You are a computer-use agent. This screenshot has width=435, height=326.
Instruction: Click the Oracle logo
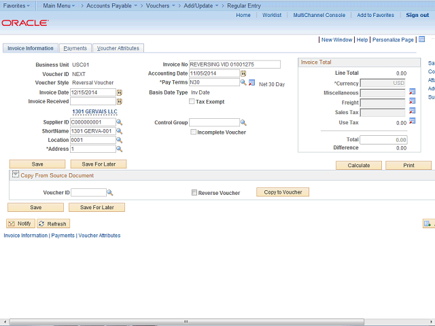[x=25, y=22]
